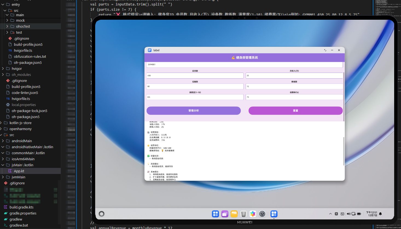This screenshot has width=401, height=229.
Task: Open obfuscation-rules.txt
Action: click(x=30, y=56)
